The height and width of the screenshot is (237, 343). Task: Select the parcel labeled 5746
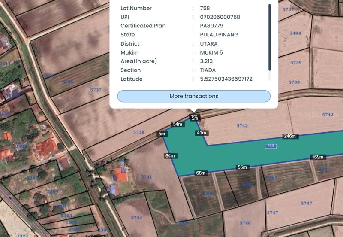tap(245, 223)
